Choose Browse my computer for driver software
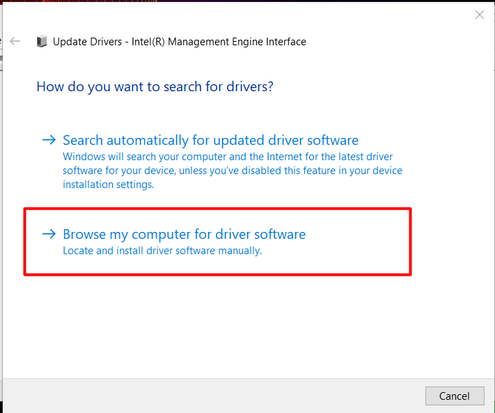This screenshot has height=413, width=495. pos(184,234)
